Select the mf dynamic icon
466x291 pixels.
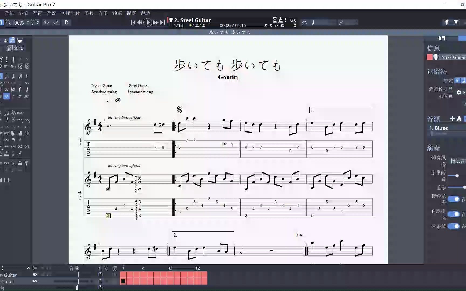tap(6, 96)
